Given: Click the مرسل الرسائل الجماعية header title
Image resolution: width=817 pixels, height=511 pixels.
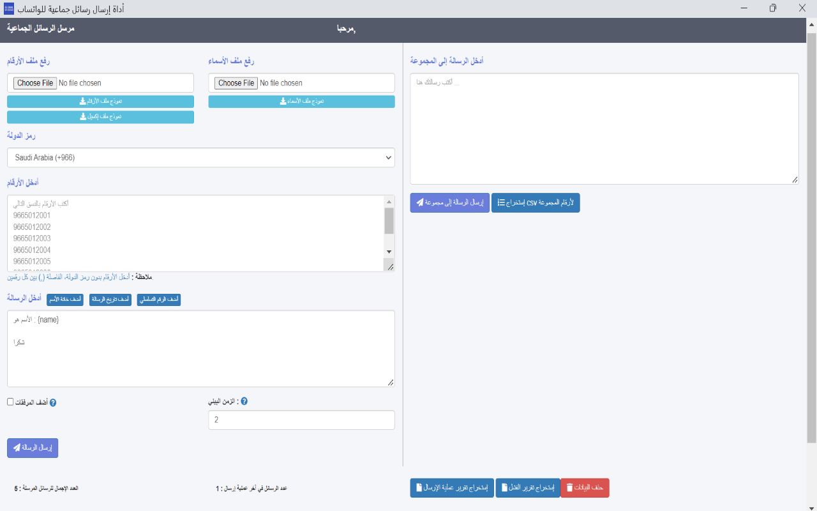Looking at the screenshot, I should pos(41,29).
